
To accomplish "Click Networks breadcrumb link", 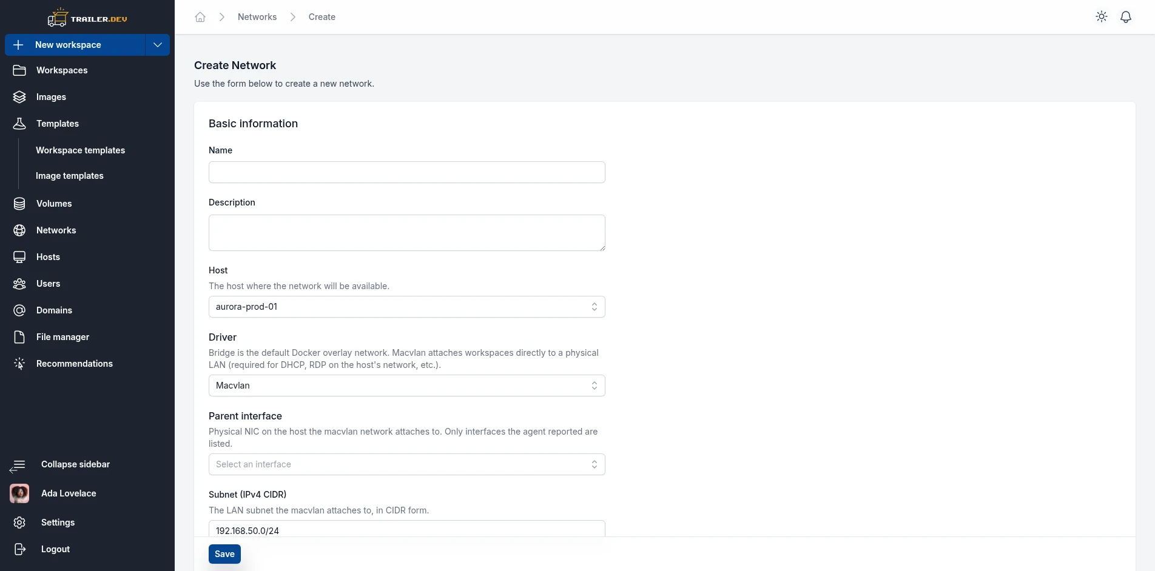I will (257, 17).
